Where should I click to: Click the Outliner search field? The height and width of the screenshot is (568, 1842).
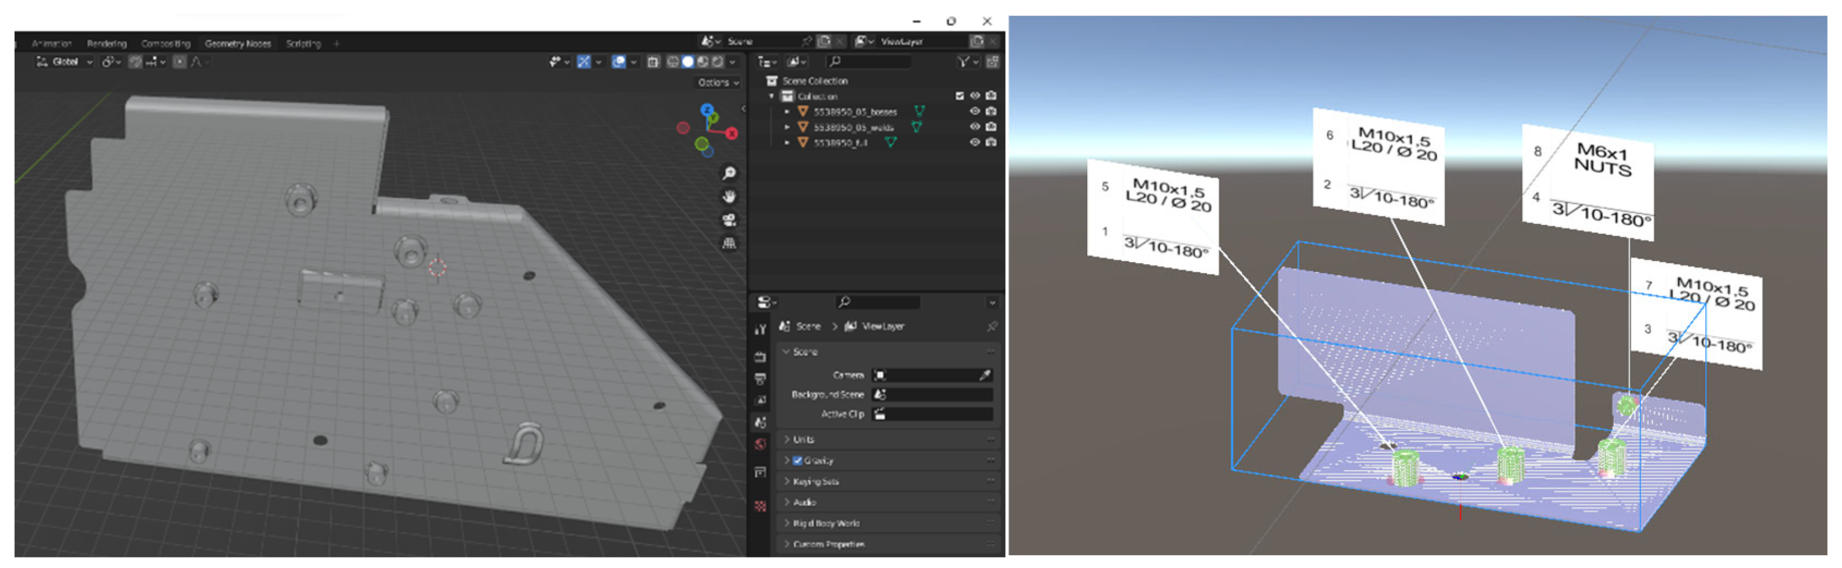[869, 62]
